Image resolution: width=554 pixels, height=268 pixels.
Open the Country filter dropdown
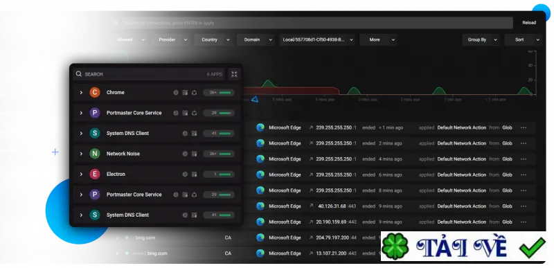click(213, 40)
